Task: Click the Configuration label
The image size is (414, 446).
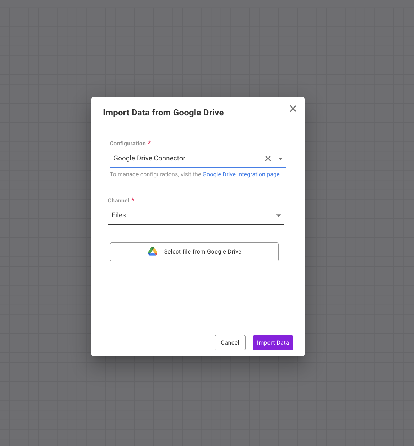Action: (128, 143)
